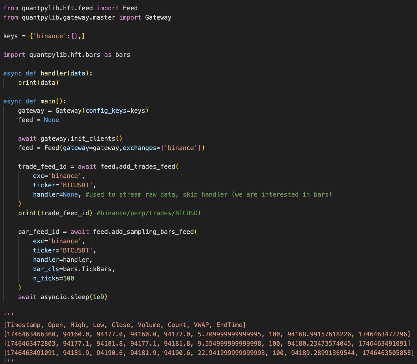Click the comment '#used to stream raw data'
Viewport: 417px width, 364px height.
click(130, 194)
